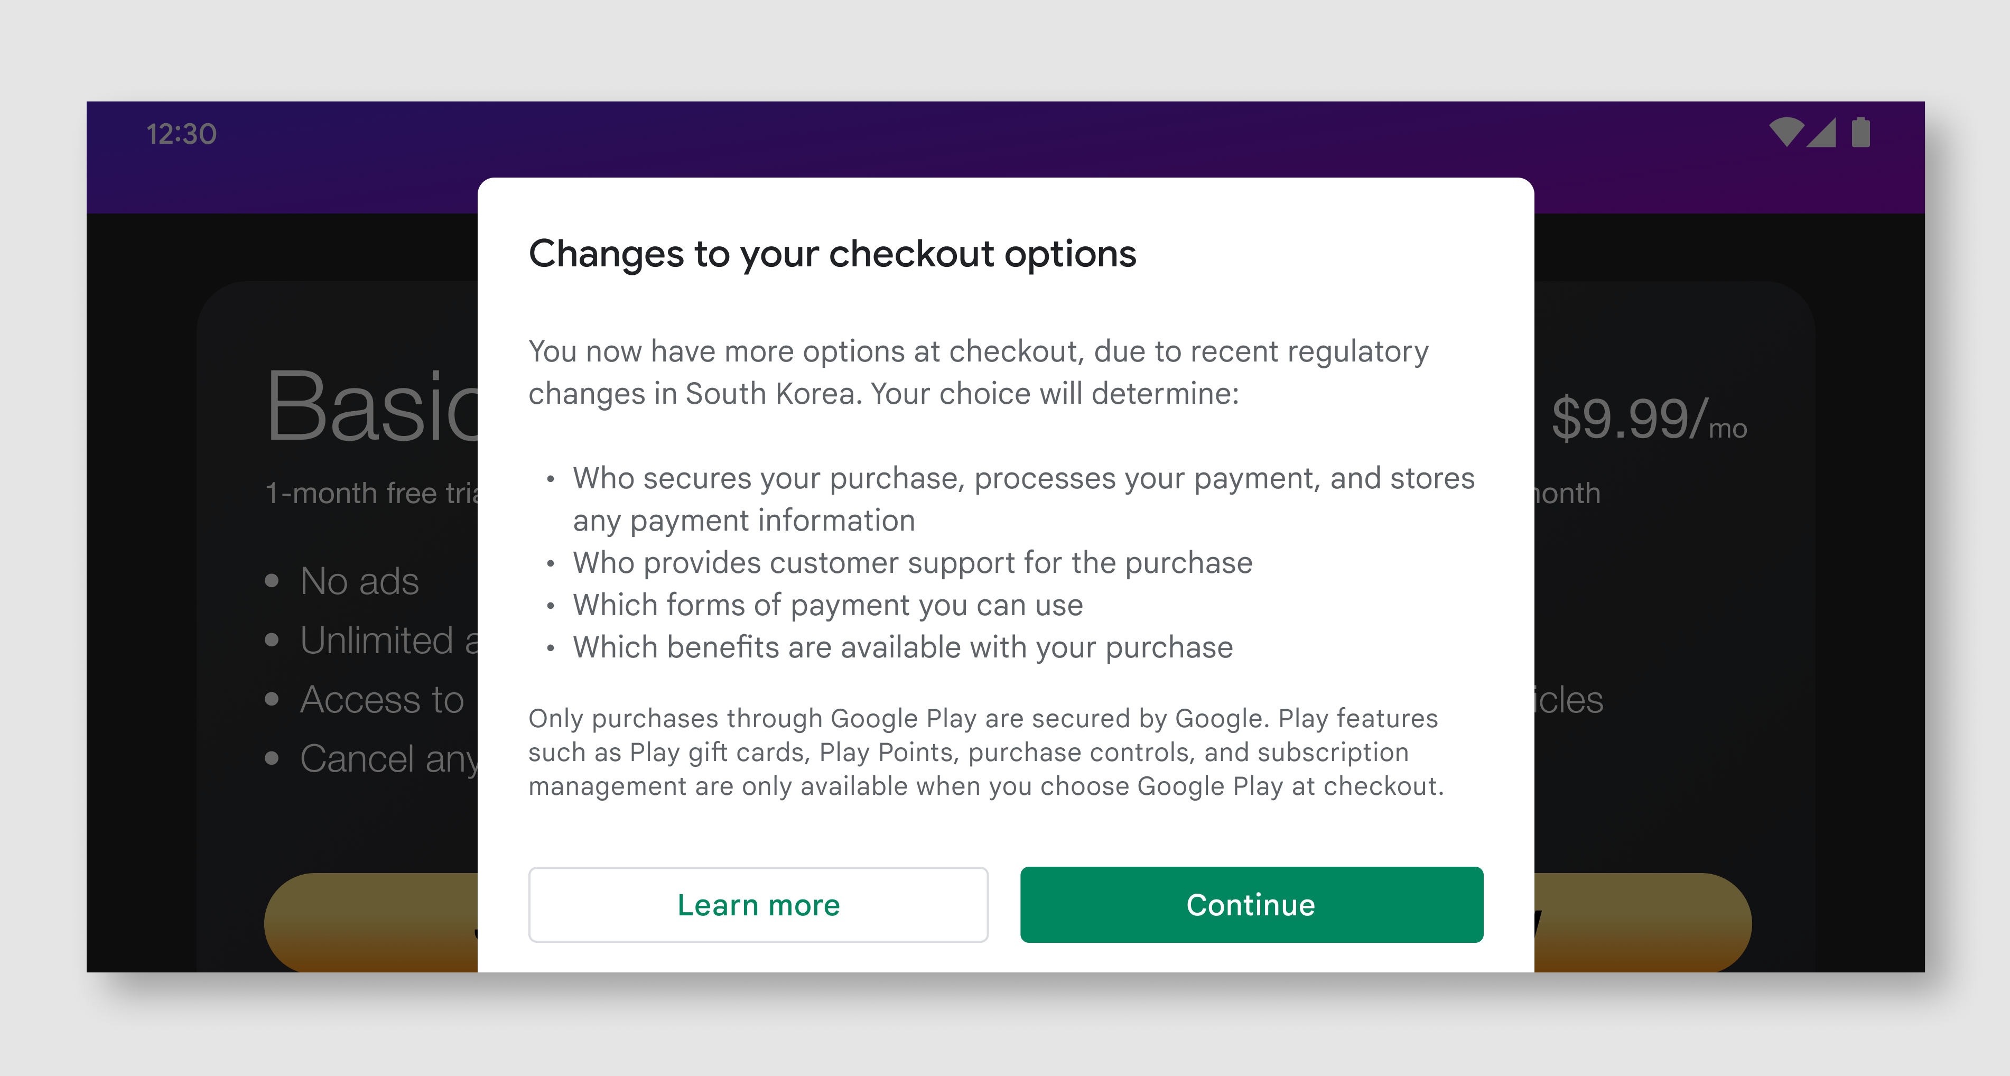Click the 'Which benefits are available' bullet
The image size is (2010, 1076).
tap(902, 646)
